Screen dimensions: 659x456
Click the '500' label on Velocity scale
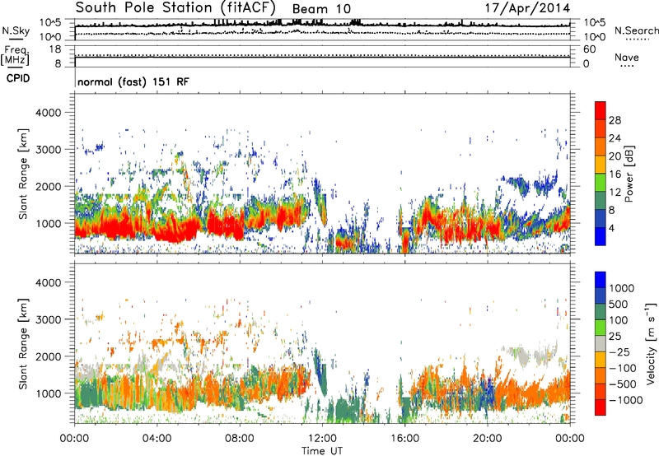[619, 304]
